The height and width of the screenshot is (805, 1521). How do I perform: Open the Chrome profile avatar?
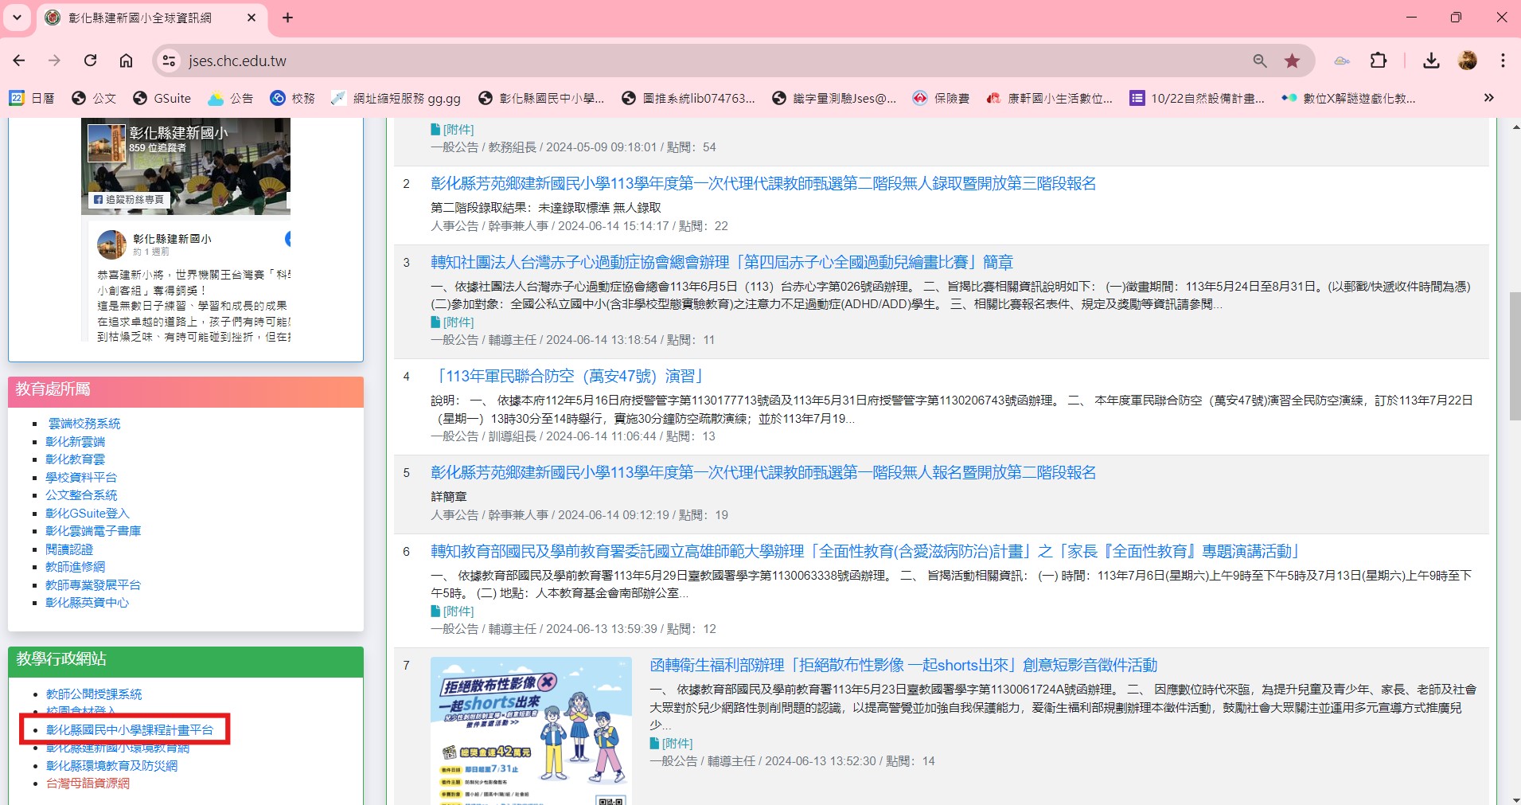pos(1467,61)
